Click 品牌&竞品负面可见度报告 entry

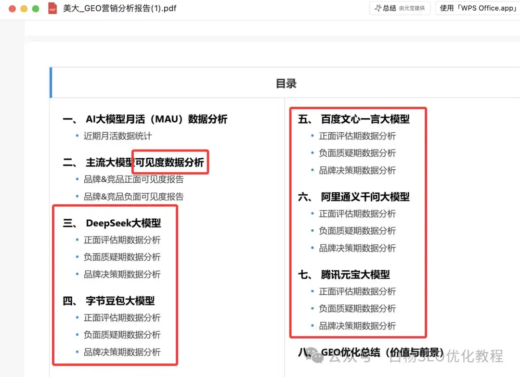pos(134,197)
